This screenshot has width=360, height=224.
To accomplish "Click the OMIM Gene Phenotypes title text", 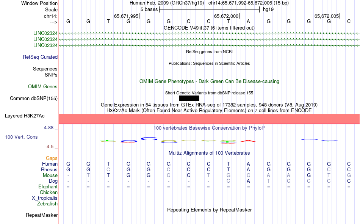I will click(x=209, y=81).
